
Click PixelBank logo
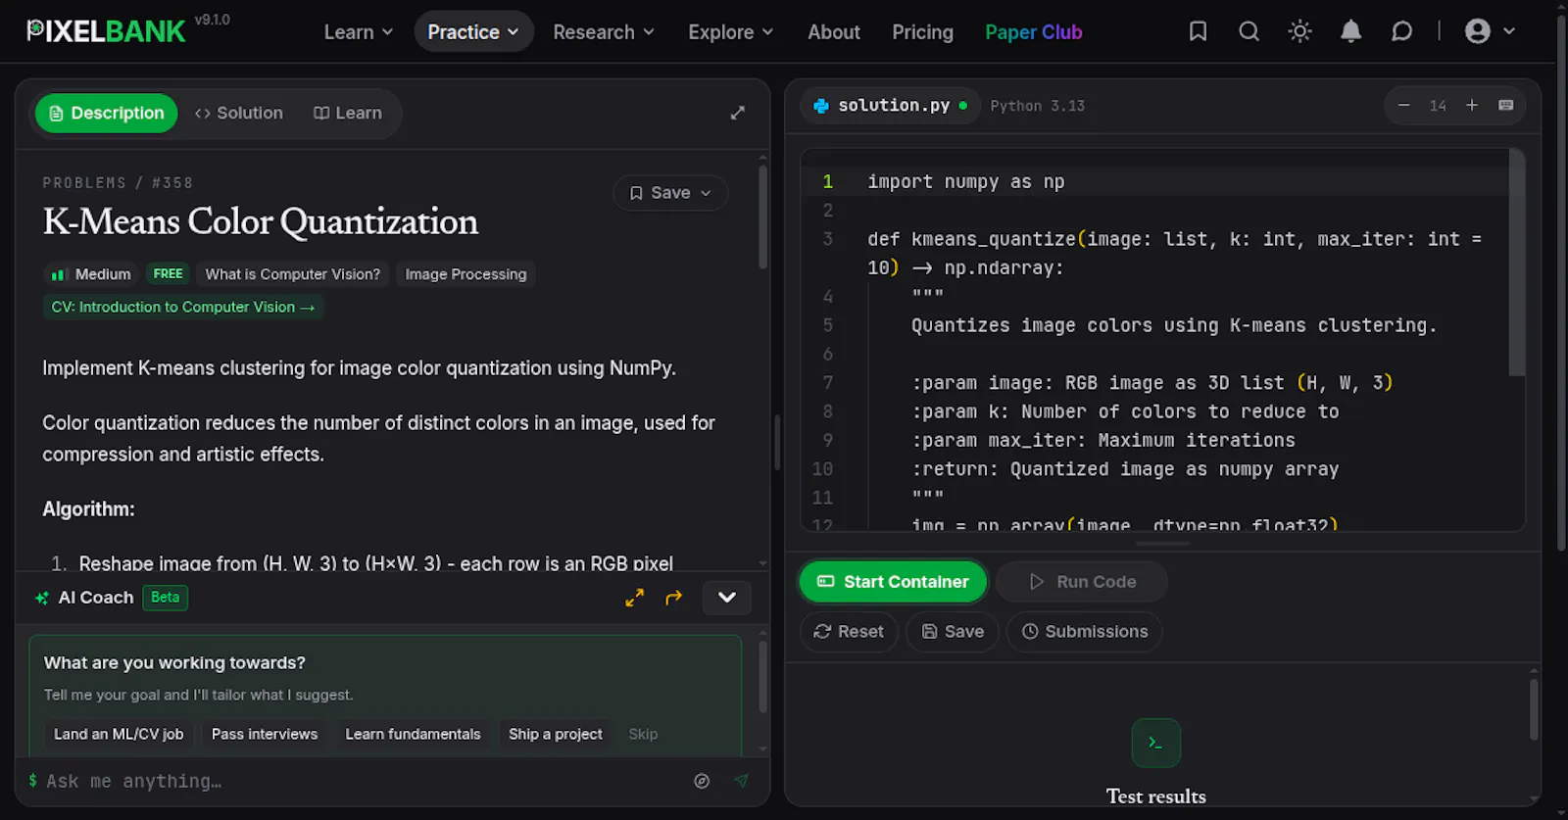point(106,31)
